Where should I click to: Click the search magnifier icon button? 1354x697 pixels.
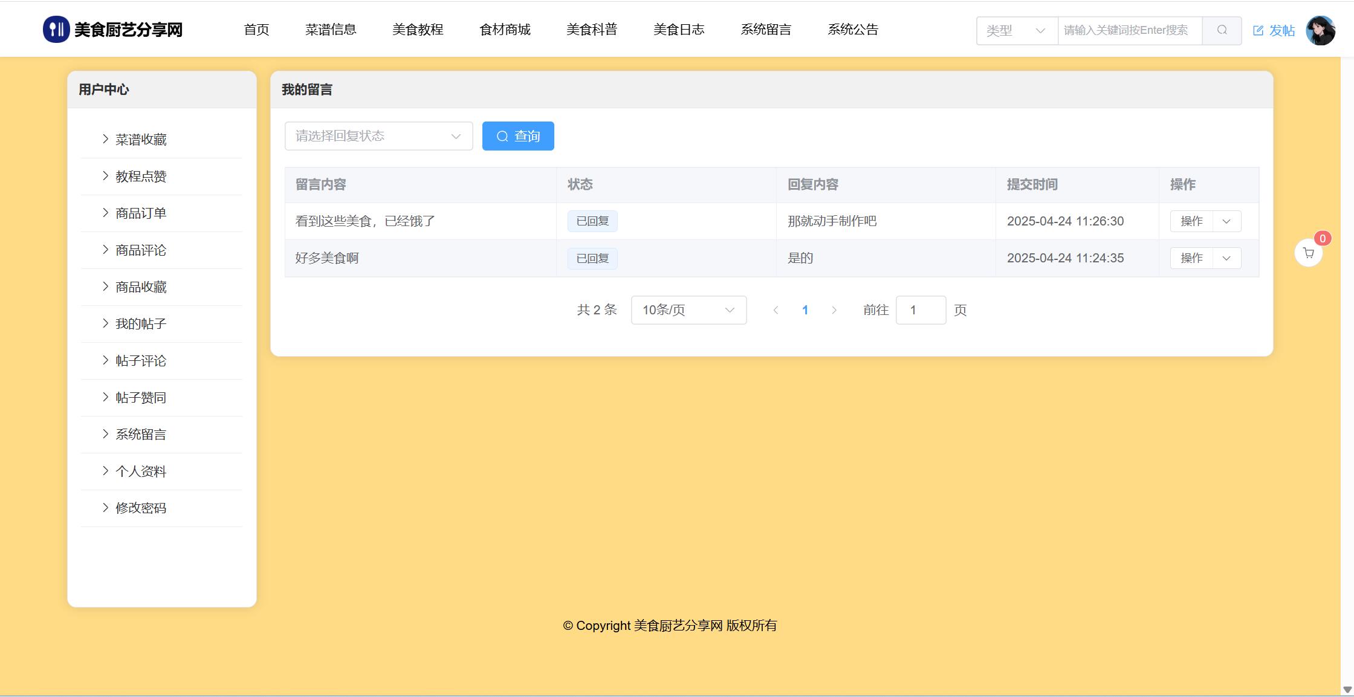point(1222,30)
